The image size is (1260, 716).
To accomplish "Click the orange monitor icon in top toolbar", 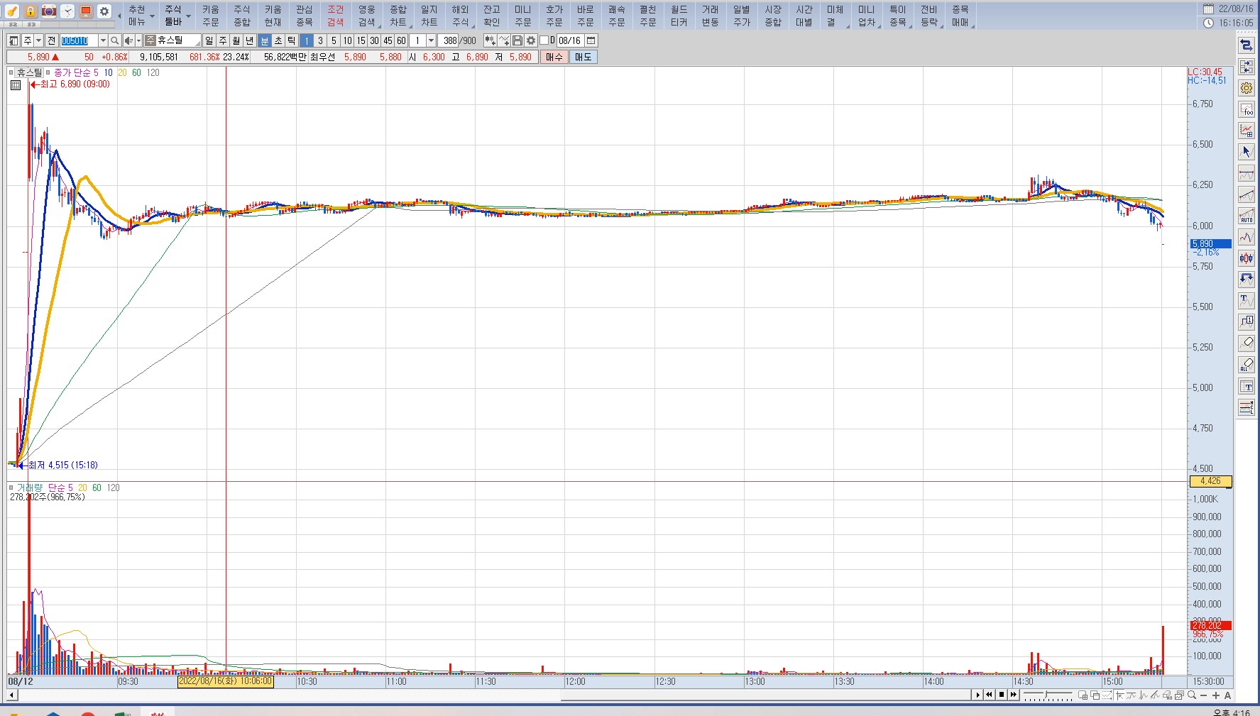I will pyautogui.click(x=86, y=11).
